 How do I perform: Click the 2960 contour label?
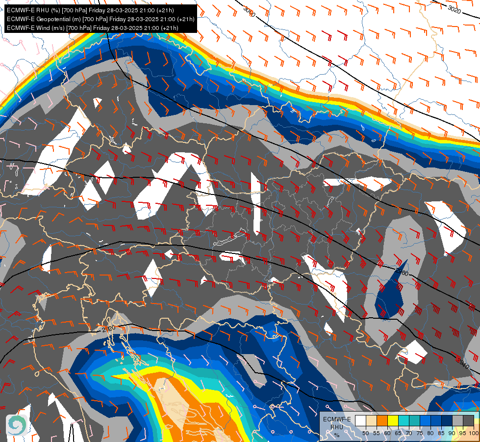pyautogui.click(x=402, y=272)
